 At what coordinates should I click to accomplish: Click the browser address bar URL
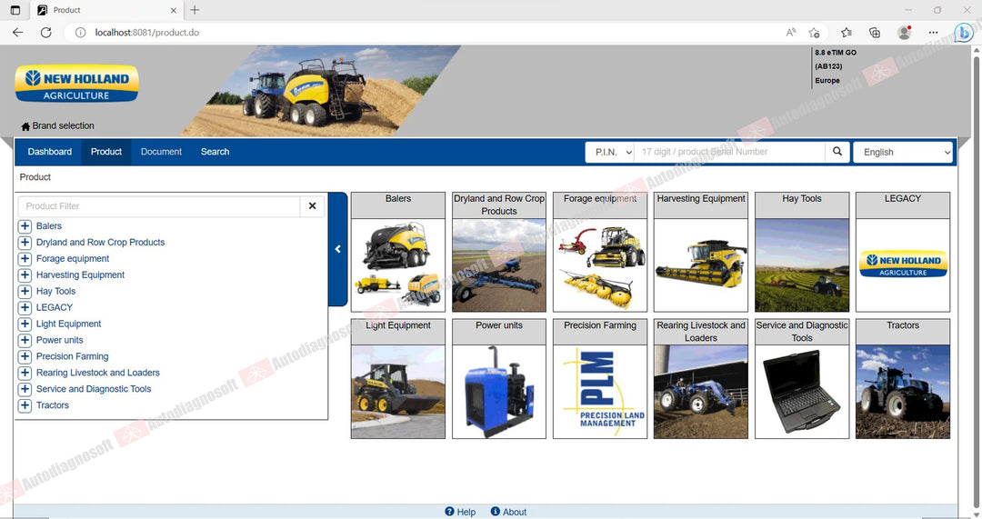point(147,33)
